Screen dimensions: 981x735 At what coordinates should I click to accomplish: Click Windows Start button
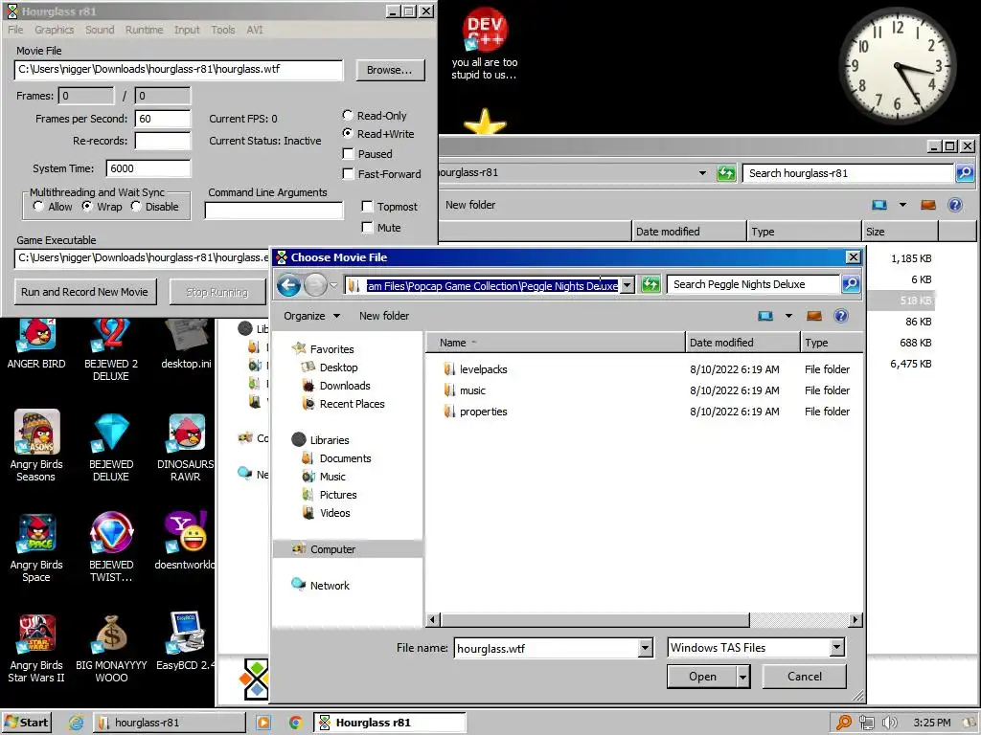tap(26, 723)
